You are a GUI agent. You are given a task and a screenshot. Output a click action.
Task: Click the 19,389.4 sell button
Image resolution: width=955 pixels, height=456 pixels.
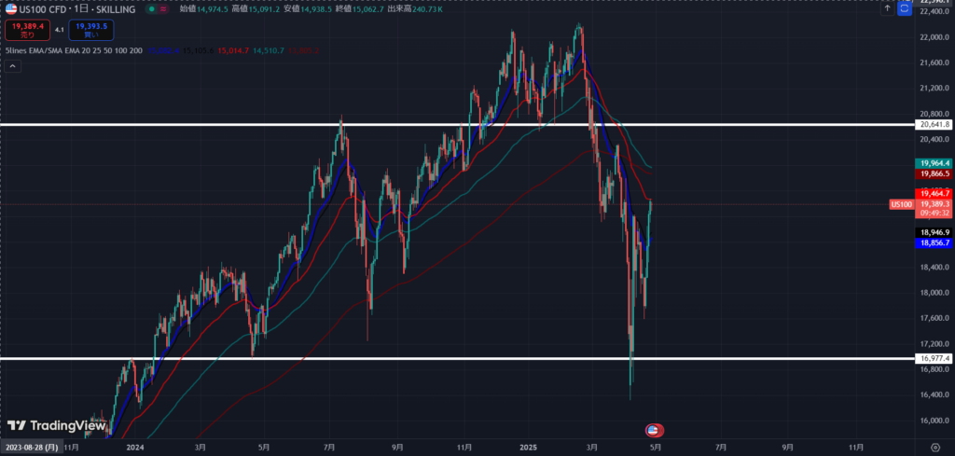coord(28,30)
